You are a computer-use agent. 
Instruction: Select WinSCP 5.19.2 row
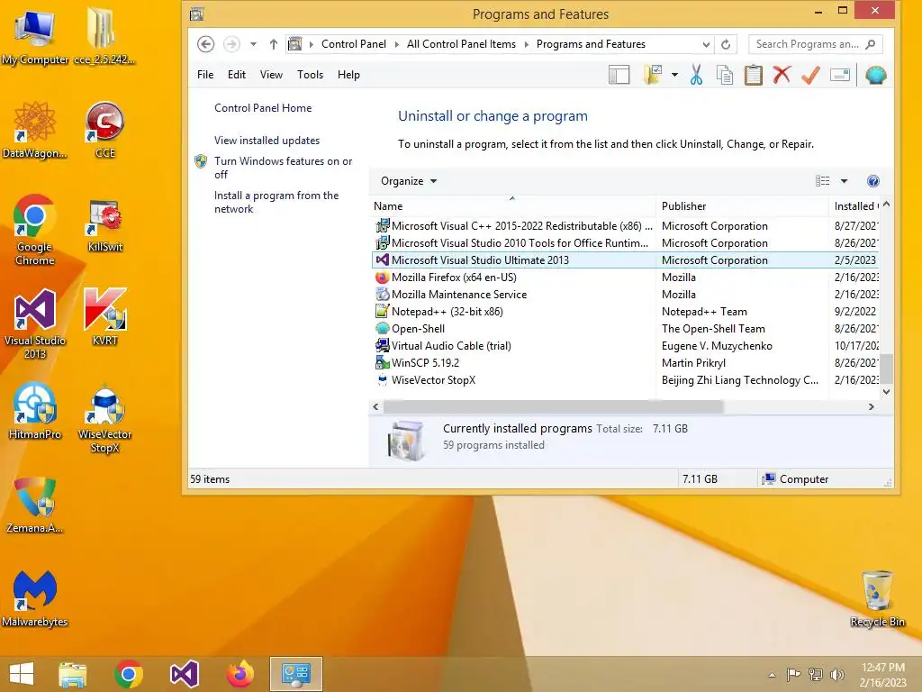(x=626, y=363)
